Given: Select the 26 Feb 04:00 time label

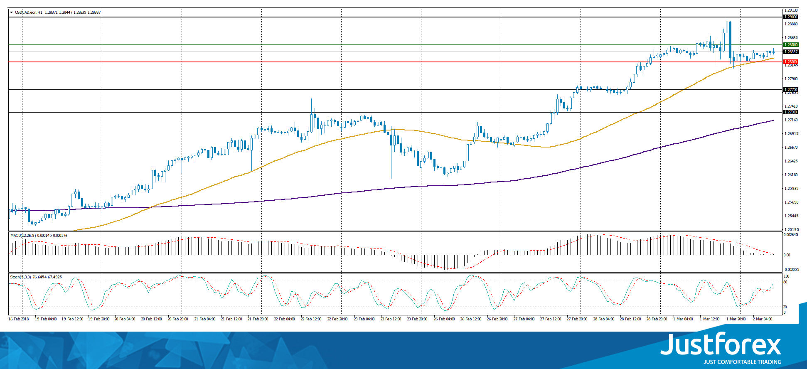Looking at the screenshot, I should [x=444, y=319].
